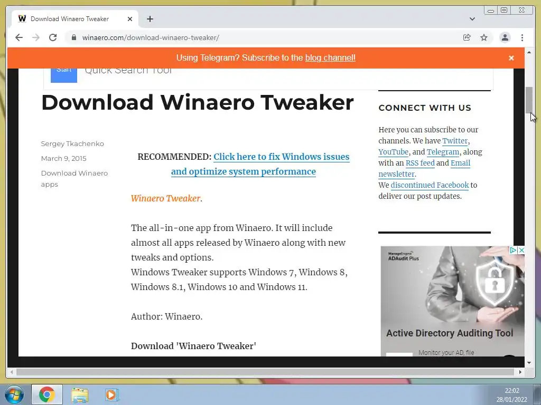Click the scroll up arrow
Screen dimensions: 541x405
point(529,52)
